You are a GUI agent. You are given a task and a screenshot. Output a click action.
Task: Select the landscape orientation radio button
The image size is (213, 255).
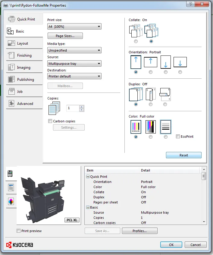coord(151,72)
